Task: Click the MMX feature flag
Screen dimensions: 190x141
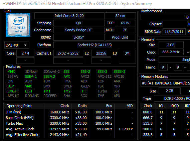Action: click(11, 71)
